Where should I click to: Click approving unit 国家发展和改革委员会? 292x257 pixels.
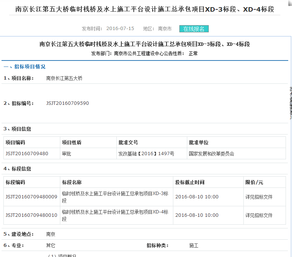[x=211, y=153]
